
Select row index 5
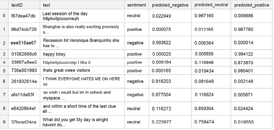pos(4,71)
